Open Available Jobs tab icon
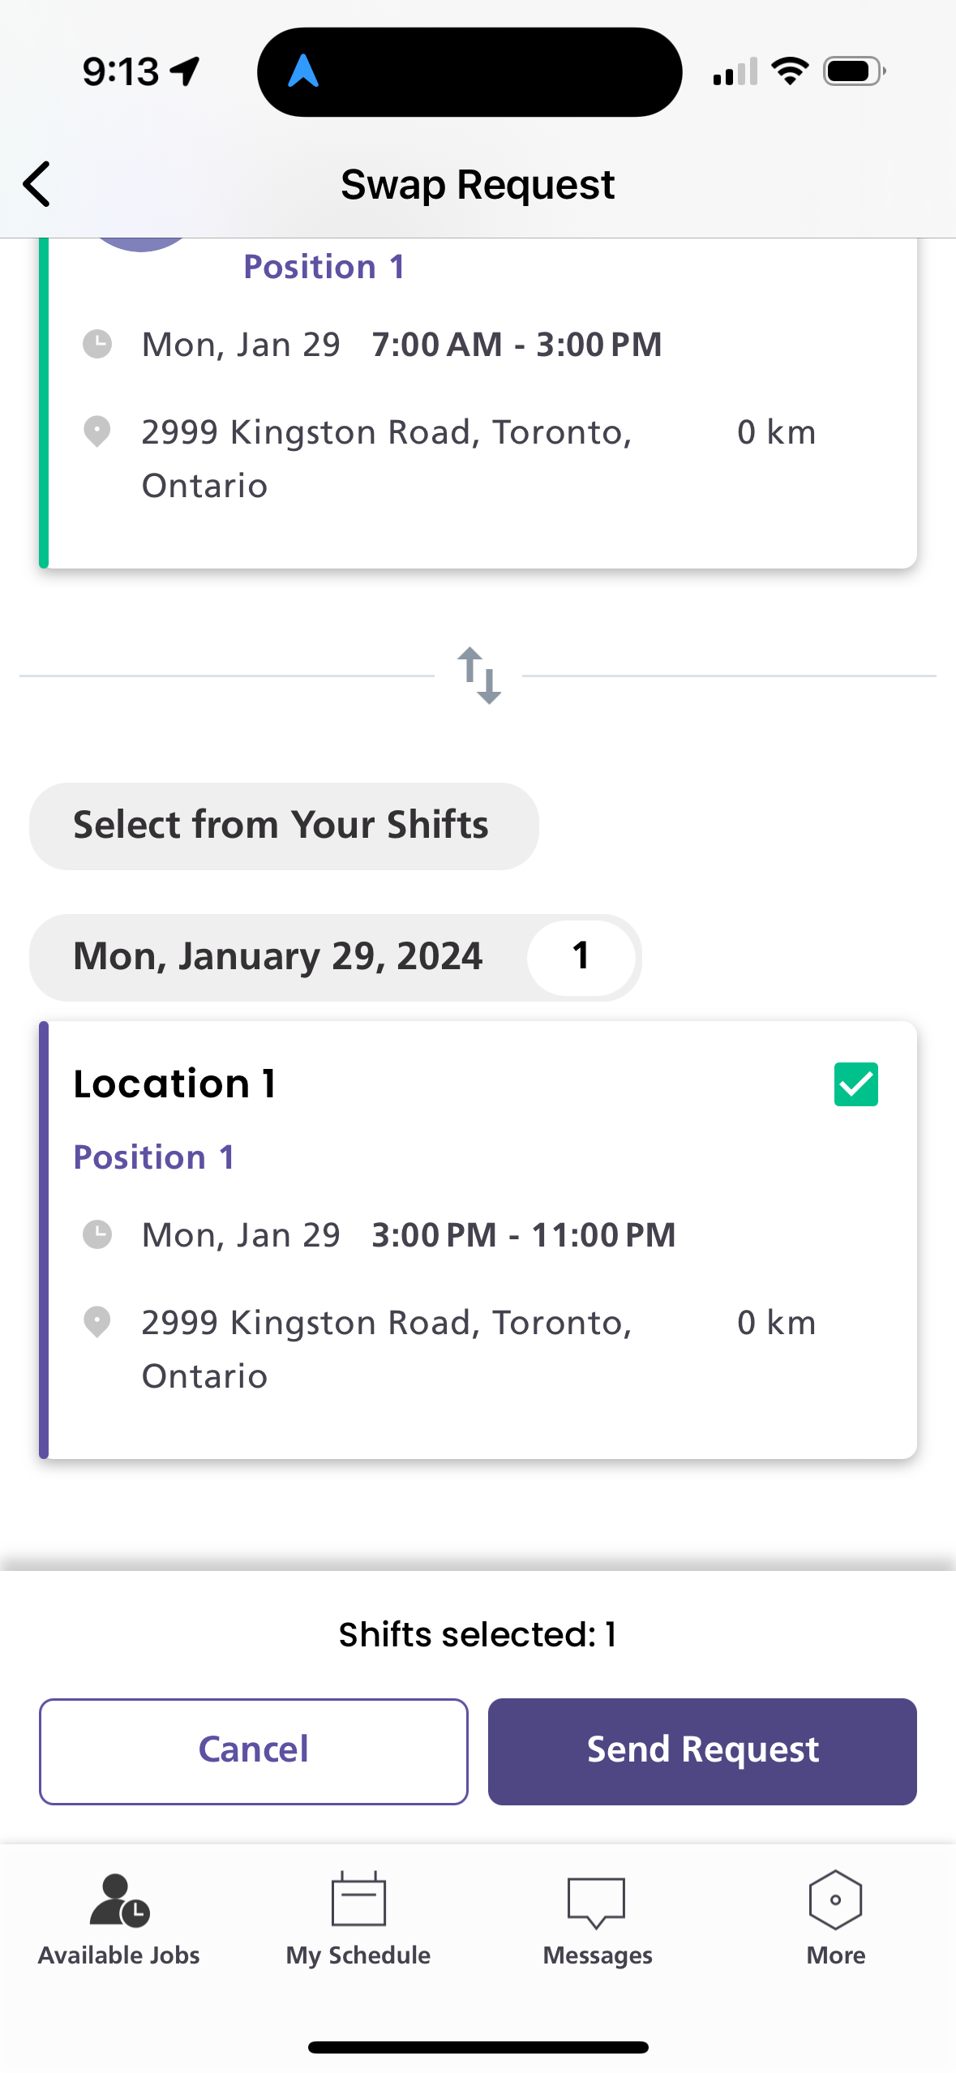This screenshot has height=2073, width=956. pyautogui.click(x=119, y=1899)
